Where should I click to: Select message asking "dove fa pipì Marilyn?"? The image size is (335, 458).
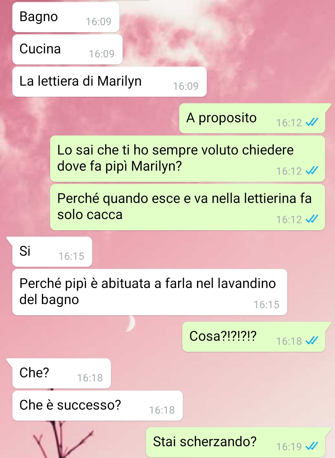188,159
